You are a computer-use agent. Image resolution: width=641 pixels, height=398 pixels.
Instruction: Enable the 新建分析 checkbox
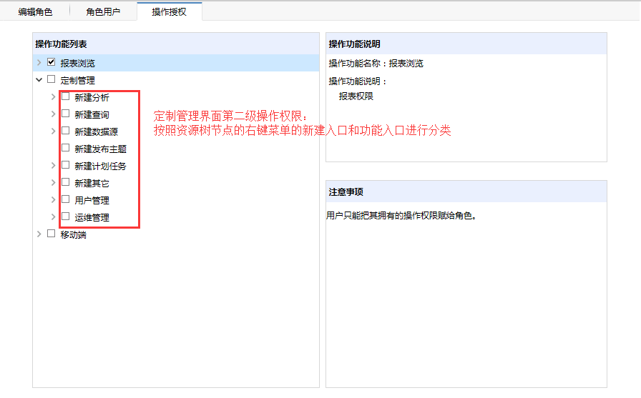click(65, 96)
